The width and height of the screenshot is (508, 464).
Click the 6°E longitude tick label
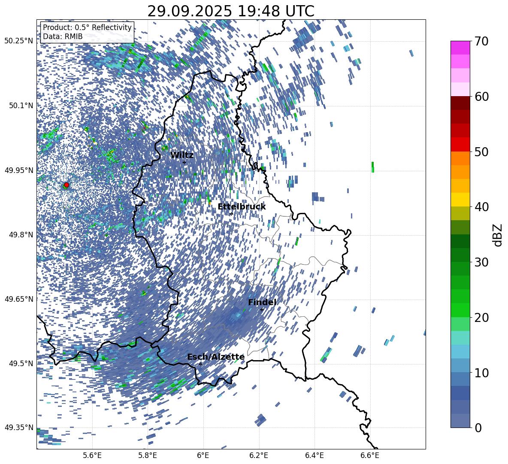click(x=203, y=455)
